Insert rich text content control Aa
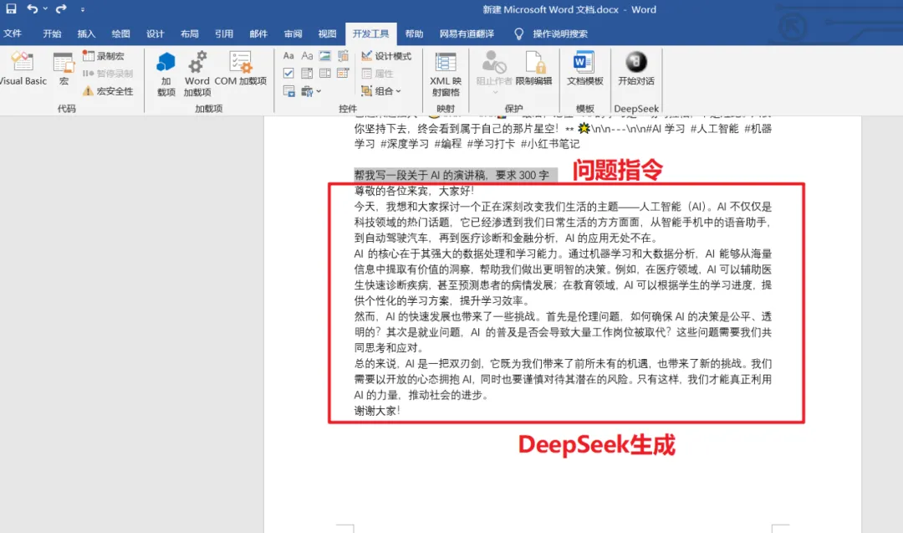 coord(288,56)
